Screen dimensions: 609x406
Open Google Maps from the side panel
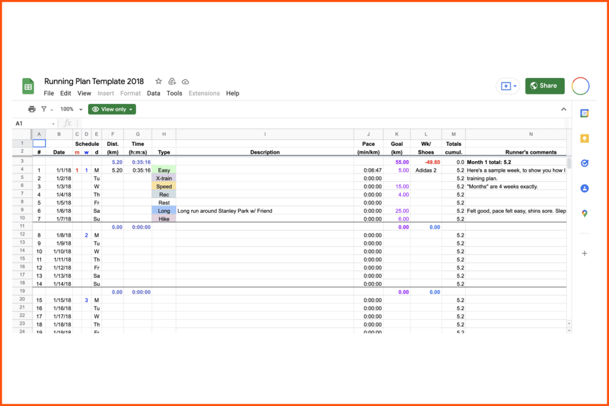coord(585,213)
